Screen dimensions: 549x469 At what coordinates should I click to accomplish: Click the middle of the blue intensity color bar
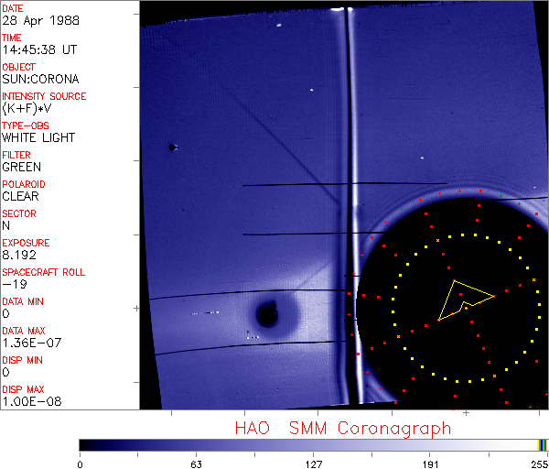pos(309,444)
